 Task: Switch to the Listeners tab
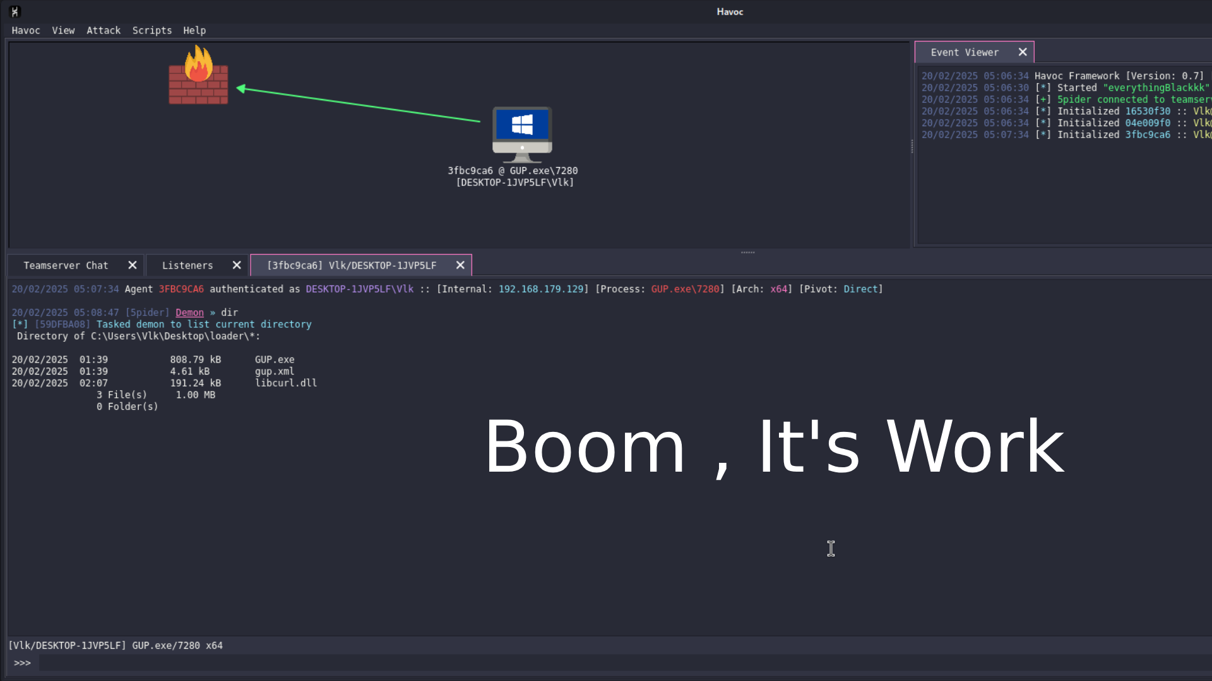[187, 265]
